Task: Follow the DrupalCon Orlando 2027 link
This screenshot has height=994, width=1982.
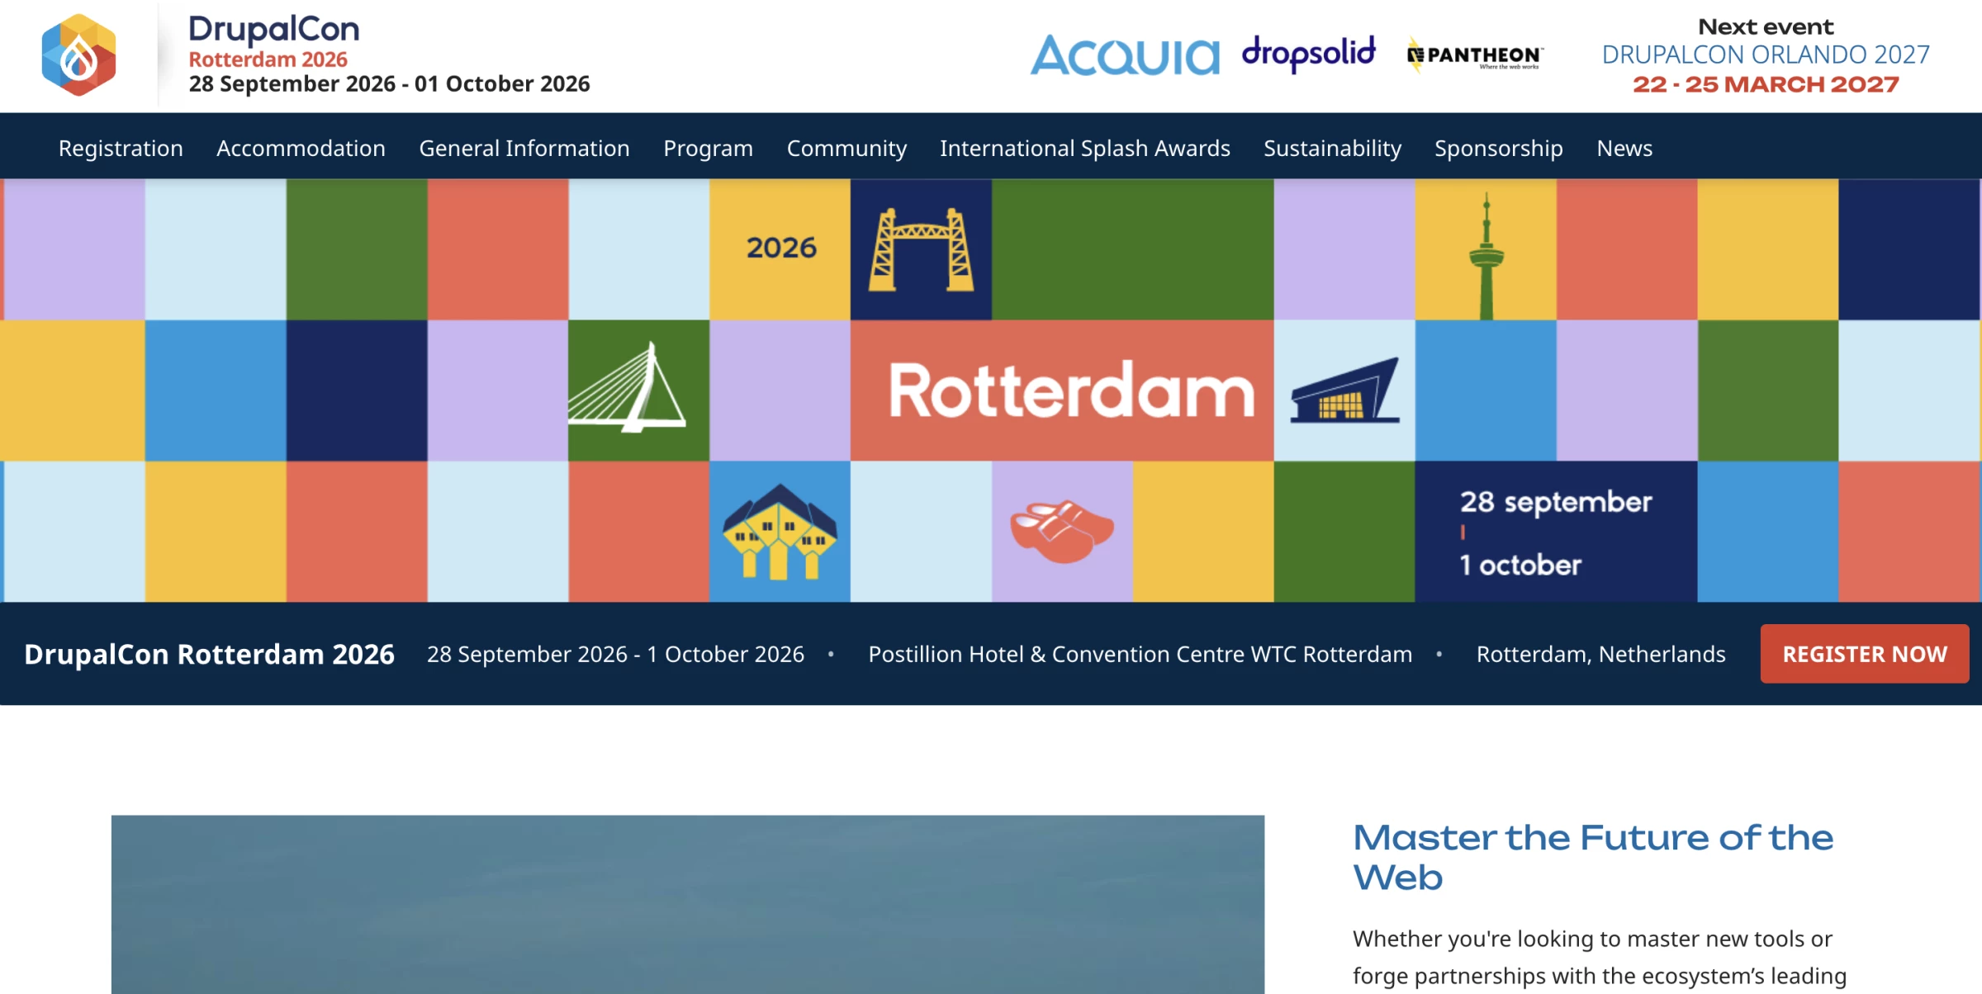Action: coord(1766,54)
